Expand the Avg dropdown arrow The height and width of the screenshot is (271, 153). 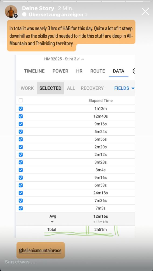(52, 222)
